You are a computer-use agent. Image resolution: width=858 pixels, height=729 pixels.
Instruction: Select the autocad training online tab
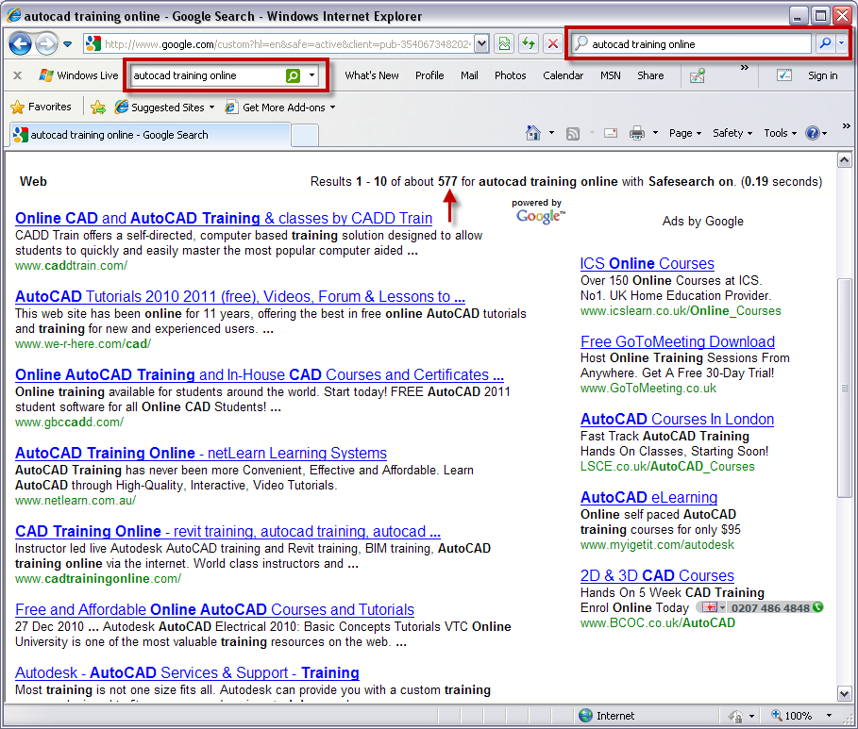click(x=149, y=135)
